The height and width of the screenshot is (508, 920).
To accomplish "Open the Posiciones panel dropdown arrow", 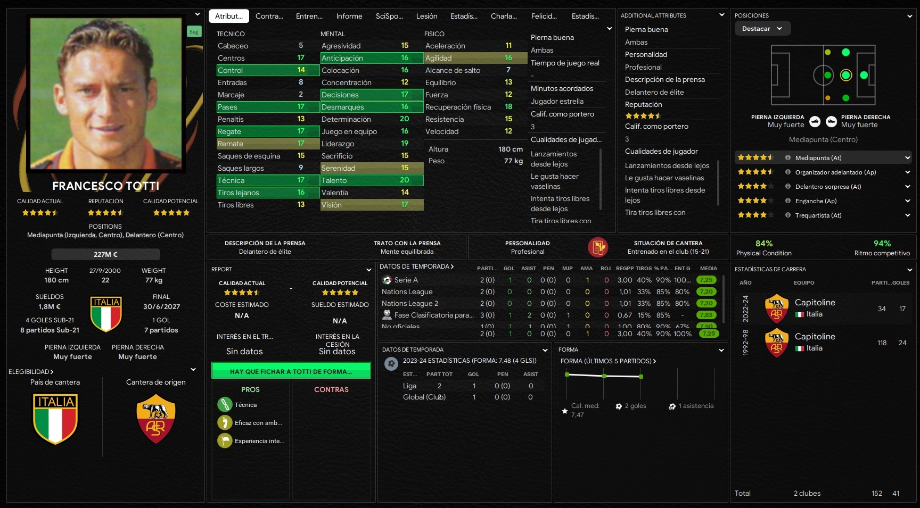I will pos(910,16).
